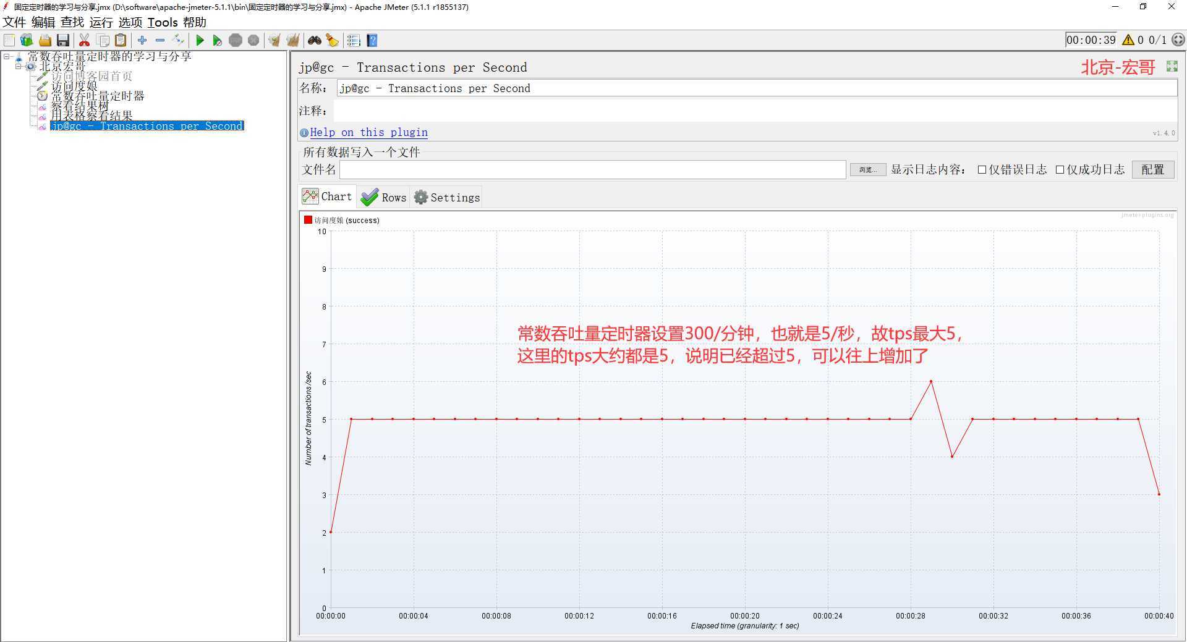Select 常数吞吐量定时器 timer in tree

tap(97, 96)
